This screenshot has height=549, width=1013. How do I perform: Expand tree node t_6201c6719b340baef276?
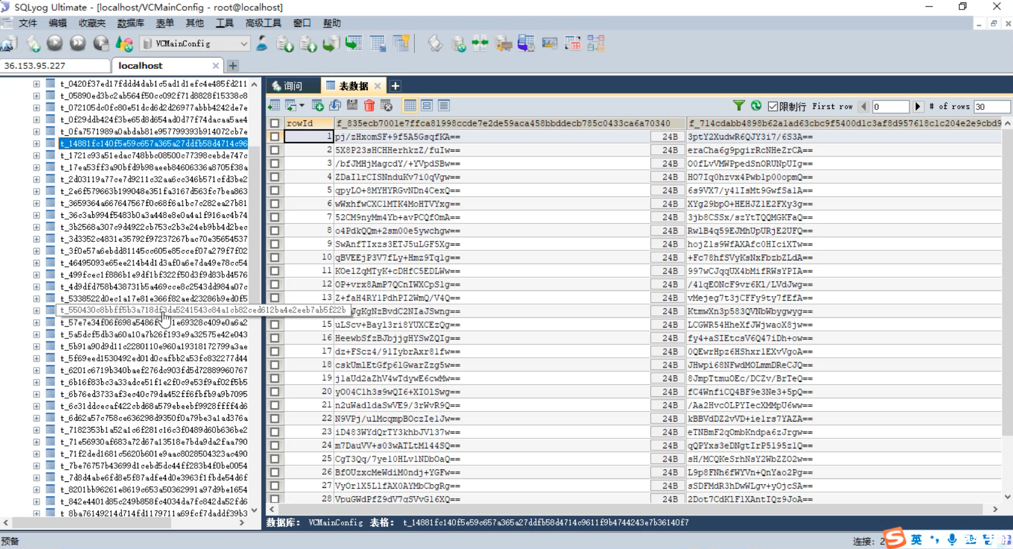pos(36,371)
